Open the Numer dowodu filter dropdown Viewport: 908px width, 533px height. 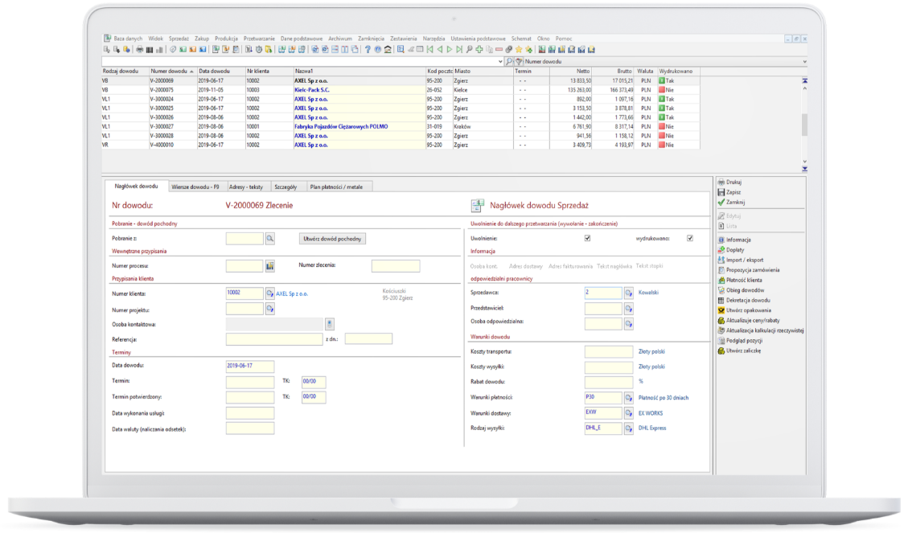(804, 61)
